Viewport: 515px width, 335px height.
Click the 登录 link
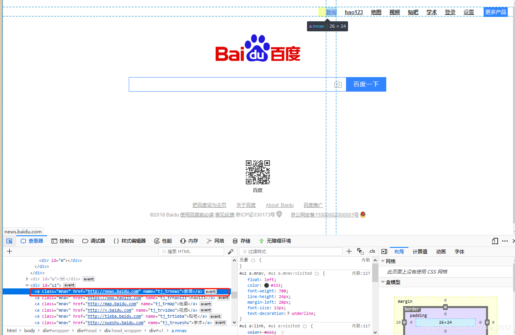[450, 12]
